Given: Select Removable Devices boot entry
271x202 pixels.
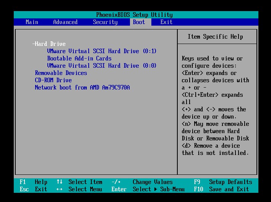Looking at the screenshot, I should (x=61, y=73).
